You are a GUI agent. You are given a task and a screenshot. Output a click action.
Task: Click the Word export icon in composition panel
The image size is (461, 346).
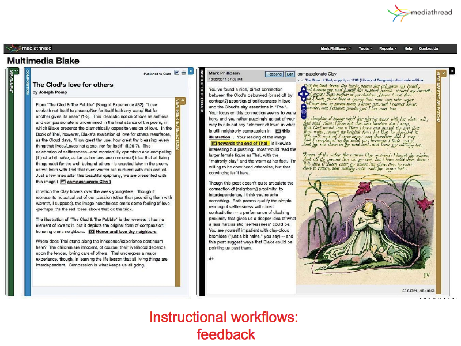(x=177, y=73)
